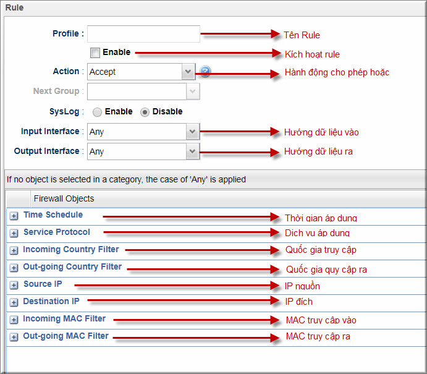Expand the Time Schedule plus icon

pyautogui.click(x=14, y=216)
